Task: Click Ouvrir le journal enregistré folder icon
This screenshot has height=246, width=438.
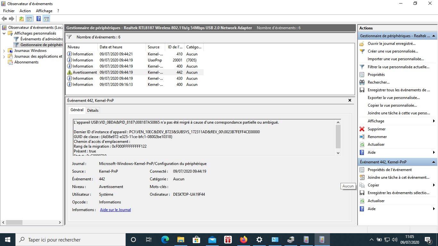Action: point(362,44)
